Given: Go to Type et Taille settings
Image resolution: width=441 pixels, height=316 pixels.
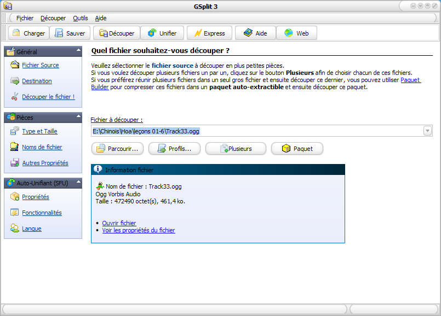Looking at the screenshot, I should [39, 131].
